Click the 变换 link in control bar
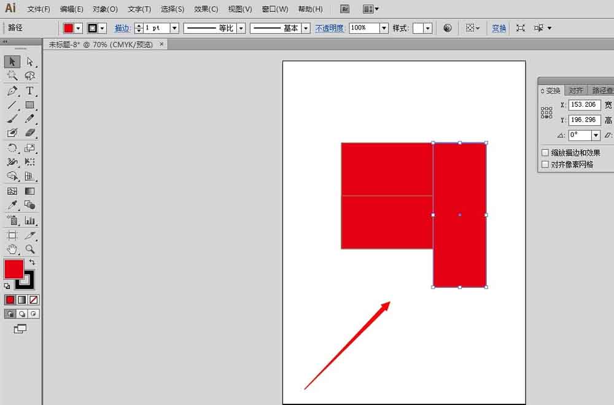This screenshot has width=614, height=405. [x=499, y=28]
